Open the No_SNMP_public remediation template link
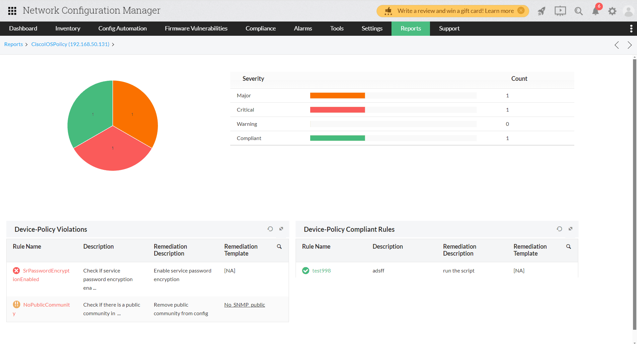 click(245, 305)
